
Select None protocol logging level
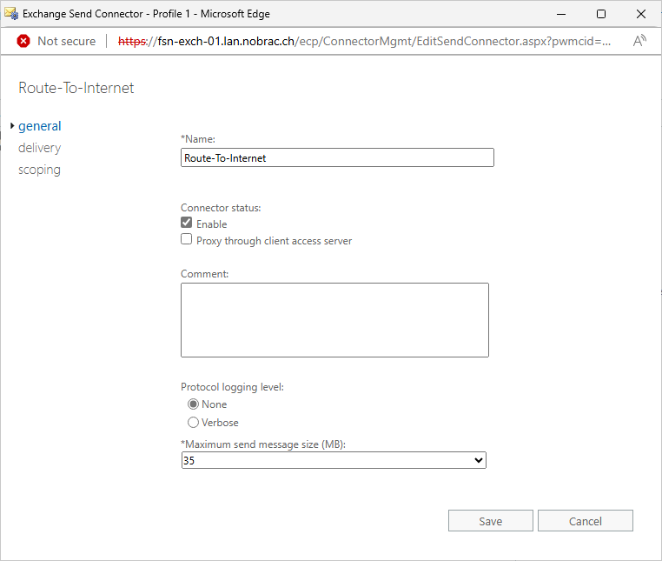pyautogui.click(x=193, y=404)
